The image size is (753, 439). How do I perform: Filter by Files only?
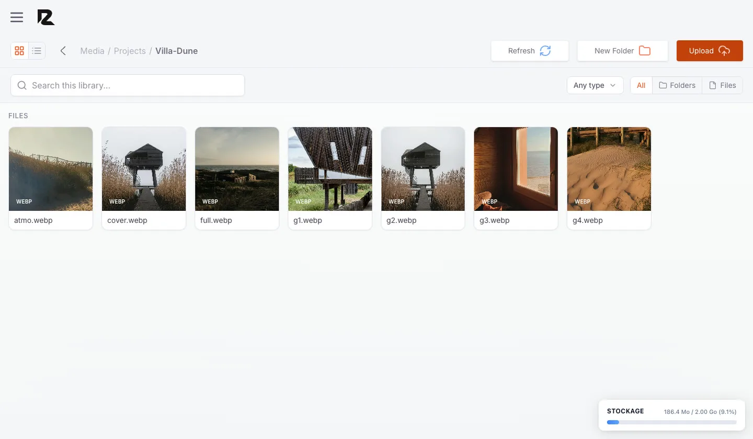[722, 85]
